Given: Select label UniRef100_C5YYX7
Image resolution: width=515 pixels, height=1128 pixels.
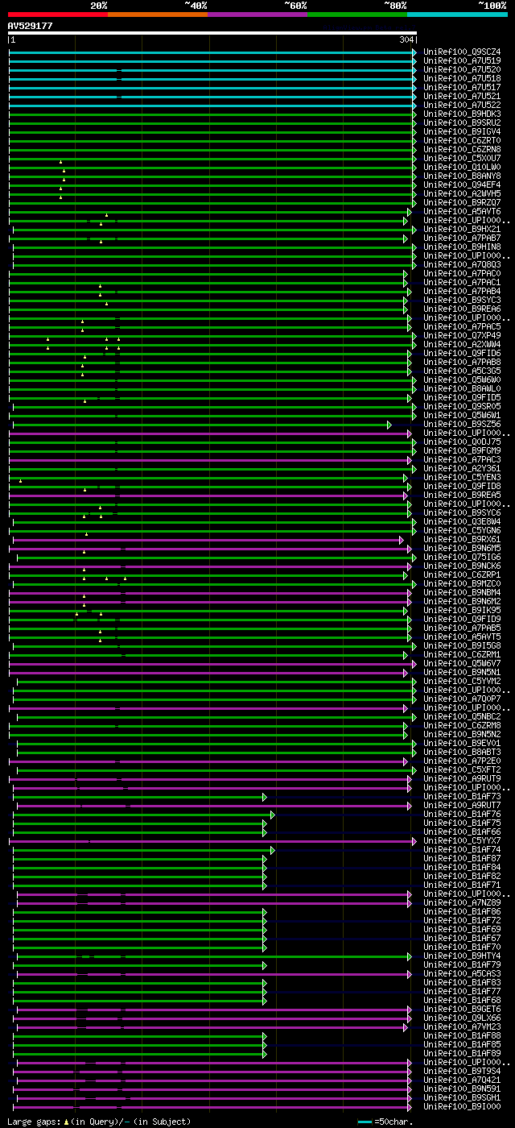Looking at the screenshot, I should click(462, 840).
